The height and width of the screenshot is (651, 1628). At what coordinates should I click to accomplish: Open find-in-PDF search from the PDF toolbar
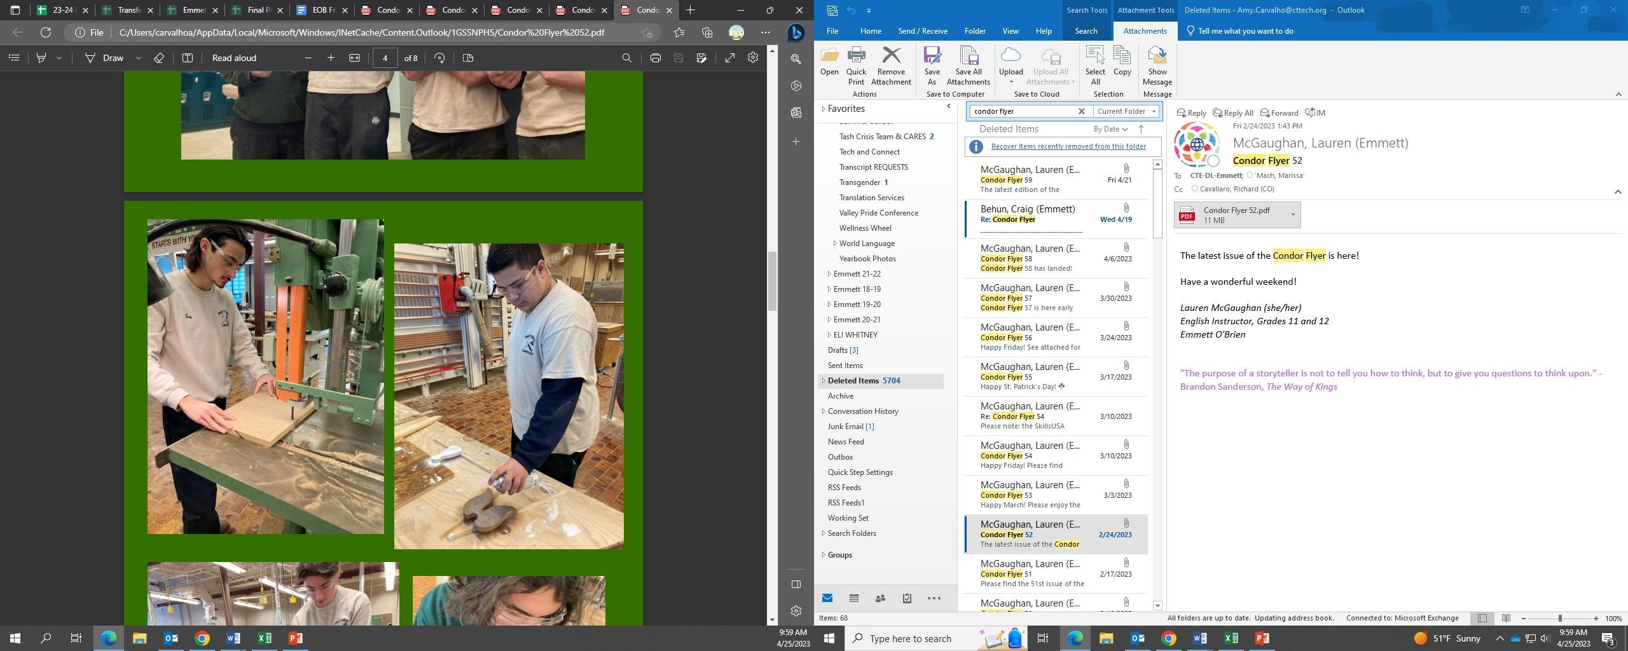626,58
